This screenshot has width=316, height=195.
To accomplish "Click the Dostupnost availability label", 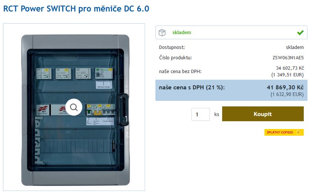I will pyautogui.click(x=172, y=47).
